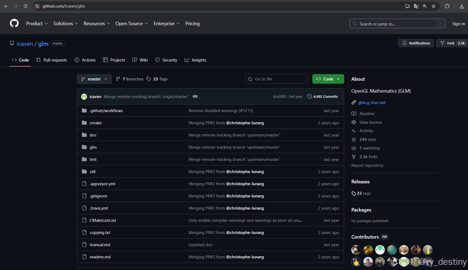Click the browser zoom magnifier icon
Viewport: 468px width, 270px height.
pyautogui.click(x=425, y=6)
